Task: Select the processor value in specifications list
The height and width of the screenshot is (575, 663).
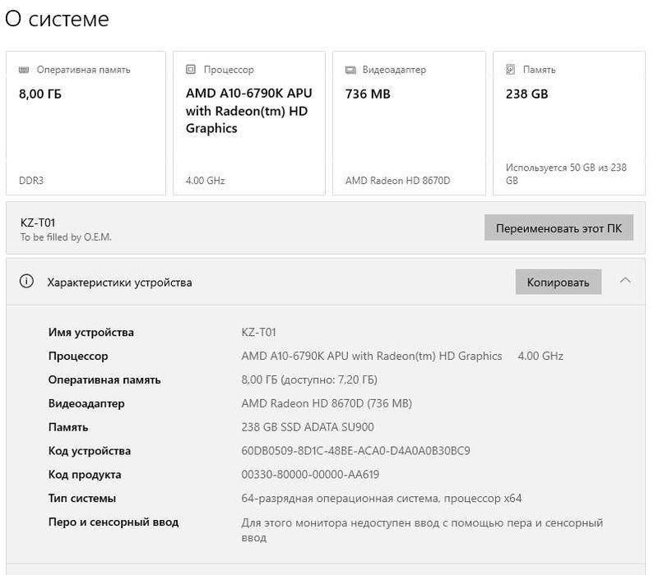Action: click(402, 356)
